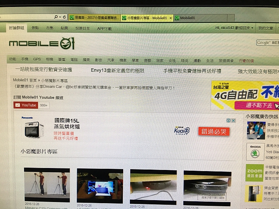The image size is (279, 209).
Task: Open the 4G自由配 Taiwan Star banner ad
Action: pos(245,95)
